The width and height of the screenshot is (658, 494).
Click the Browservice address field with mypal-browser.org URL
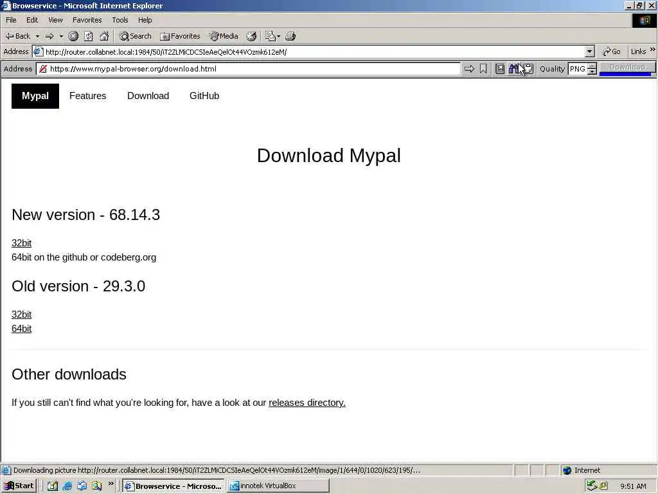249,69
